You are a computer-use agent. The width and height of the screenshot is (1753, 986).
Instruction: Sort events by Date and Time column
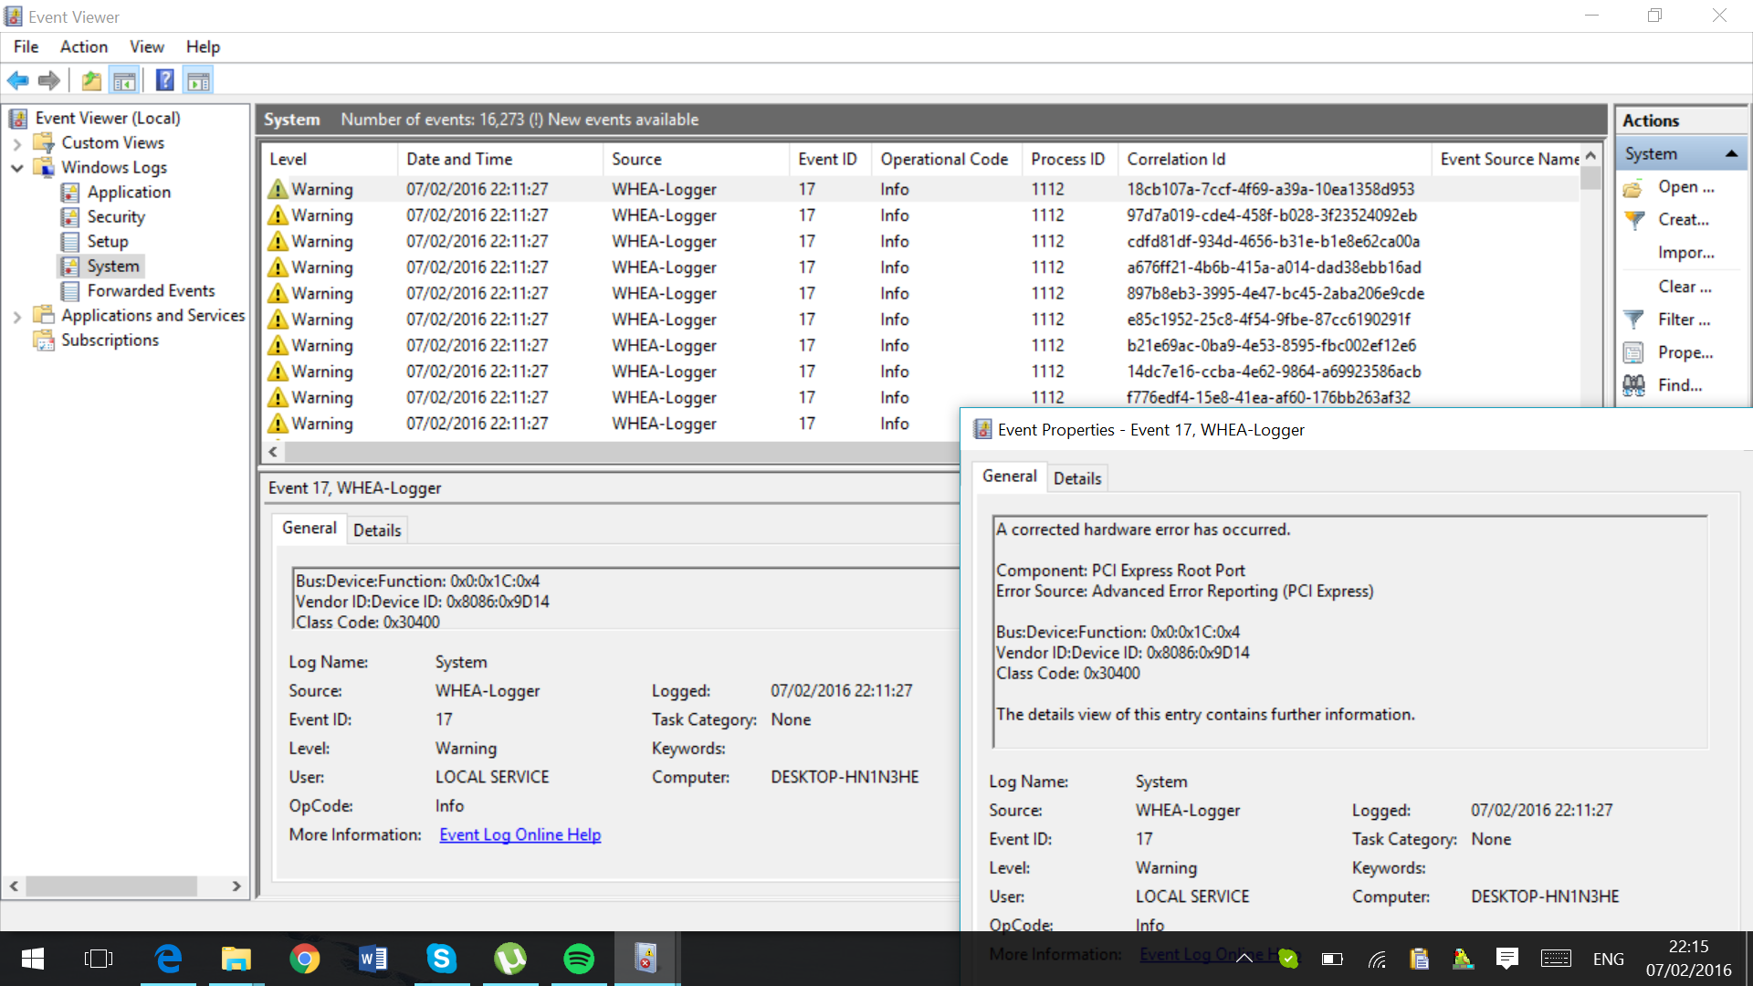point(459,159)
